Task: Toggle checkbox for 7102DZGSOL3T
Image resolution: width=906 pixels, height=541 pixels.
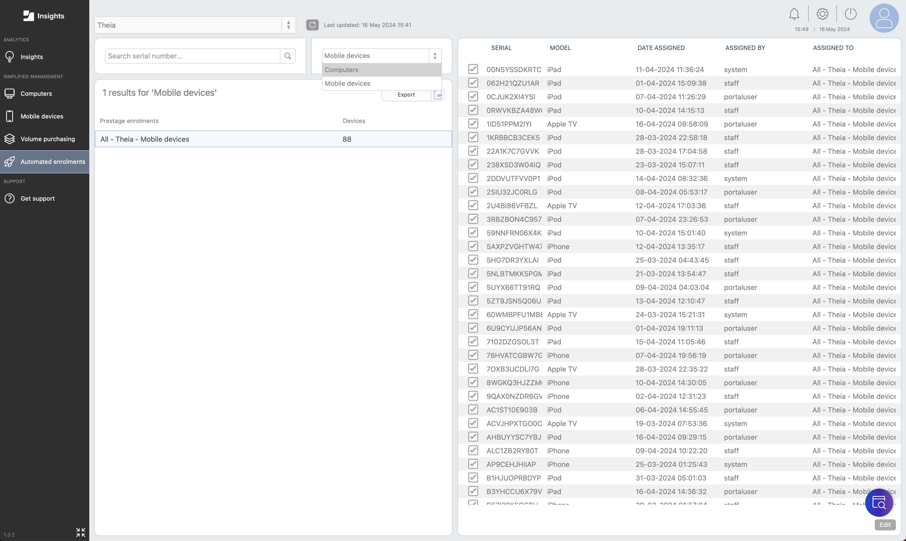Action: click(x=473, y=341)
